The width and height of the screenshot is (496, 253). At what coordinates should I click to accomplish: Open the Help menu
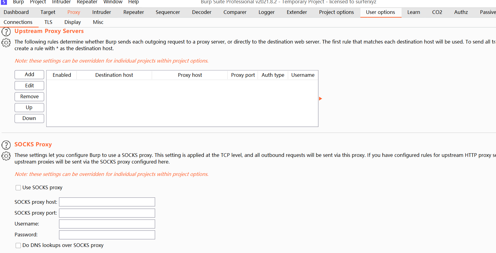tap(133, 2)
